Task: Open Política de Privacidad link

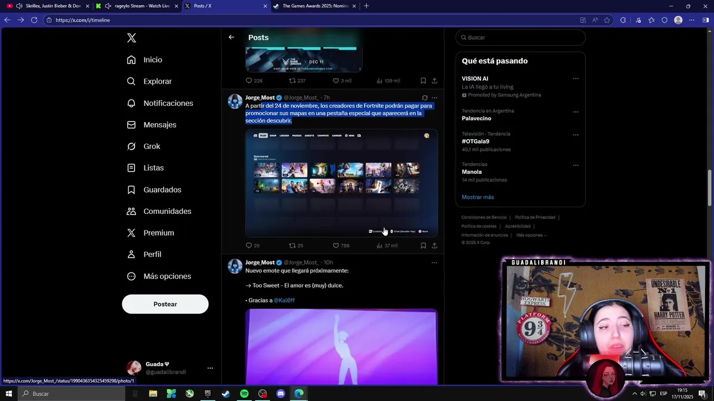Action: (x=535, y=217)
